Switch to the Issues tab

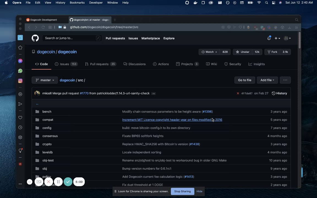pos(66,64)
